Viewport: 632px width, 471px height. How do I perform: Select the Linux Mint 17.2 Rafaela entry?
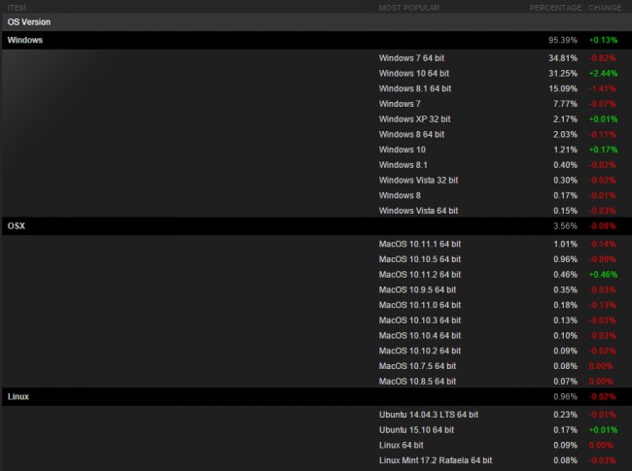point(436,460)
